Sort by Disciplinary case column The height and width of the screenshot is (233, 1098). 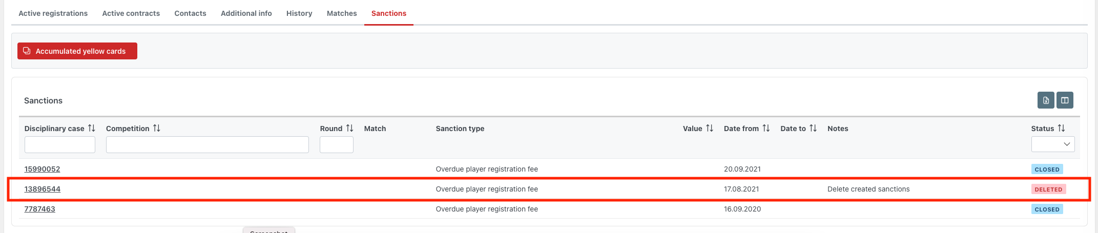92,128
